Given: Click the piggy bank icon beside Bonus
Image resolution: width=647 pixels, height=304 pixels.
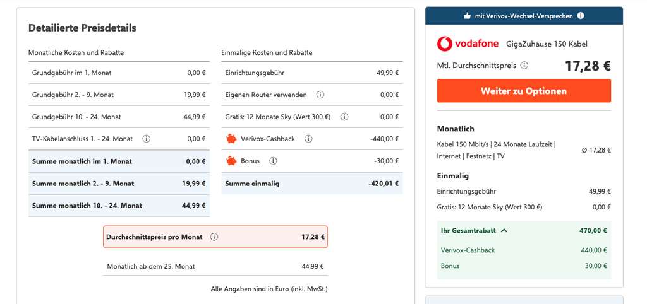Looking at the screenshot, I should coord(231,161).
